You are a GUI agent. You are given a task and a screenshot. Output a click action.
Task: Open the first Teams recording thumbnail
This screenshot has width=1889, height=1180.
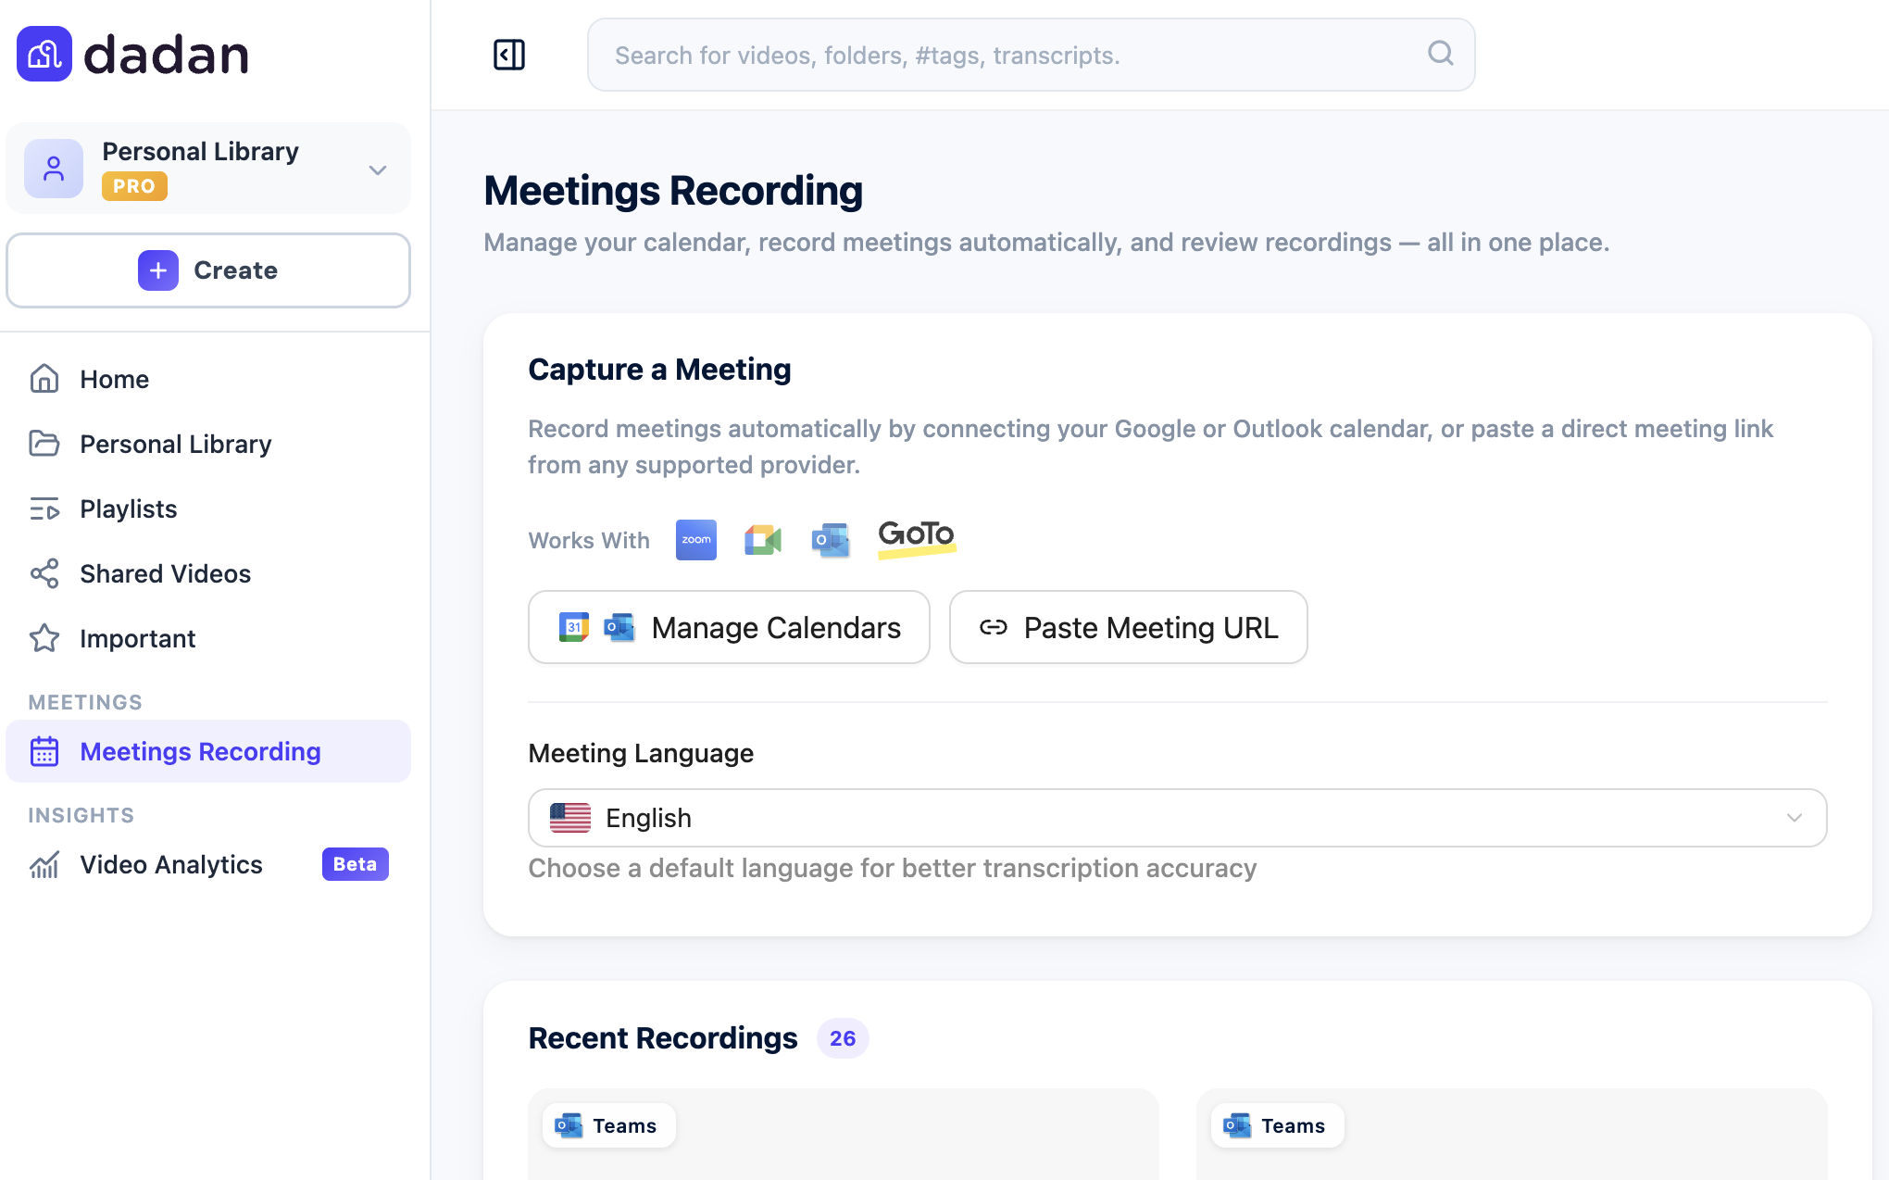[x=844, y=1135]
